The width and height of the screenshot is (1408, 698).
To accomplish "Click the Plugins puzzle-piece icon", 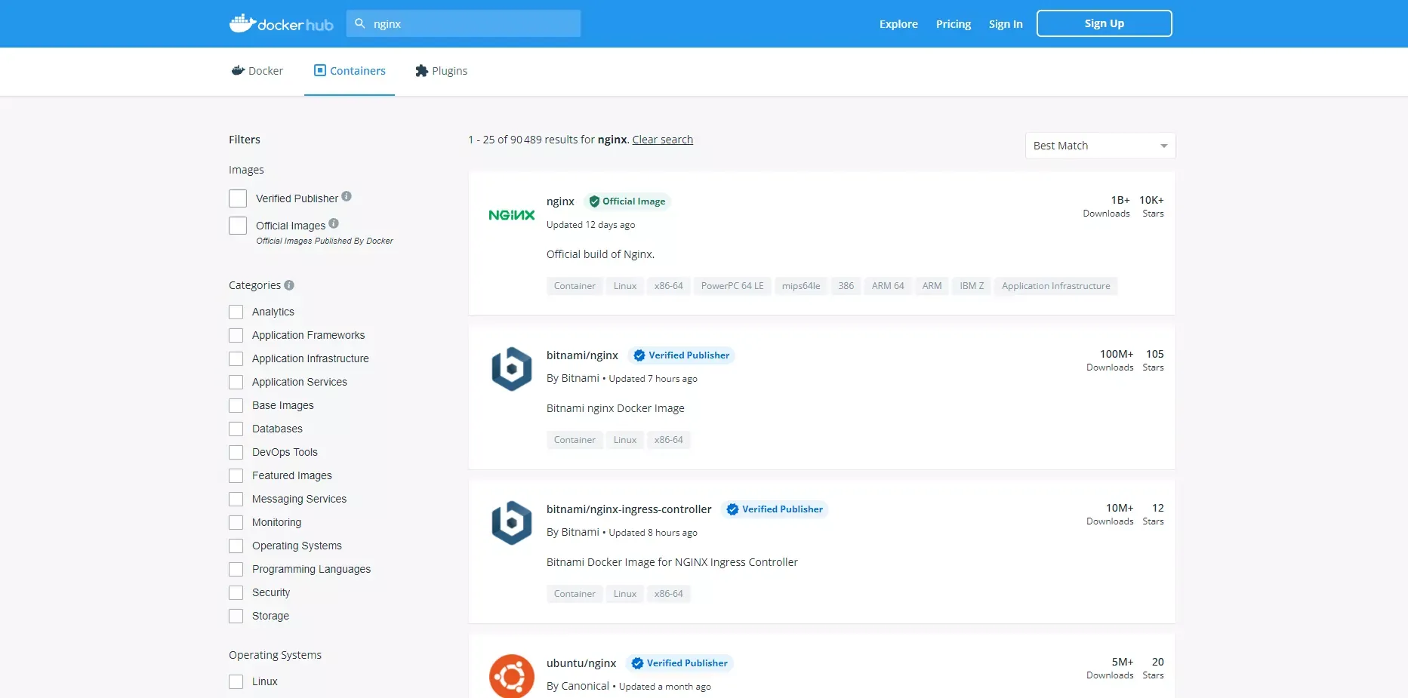I will (421, 70).
